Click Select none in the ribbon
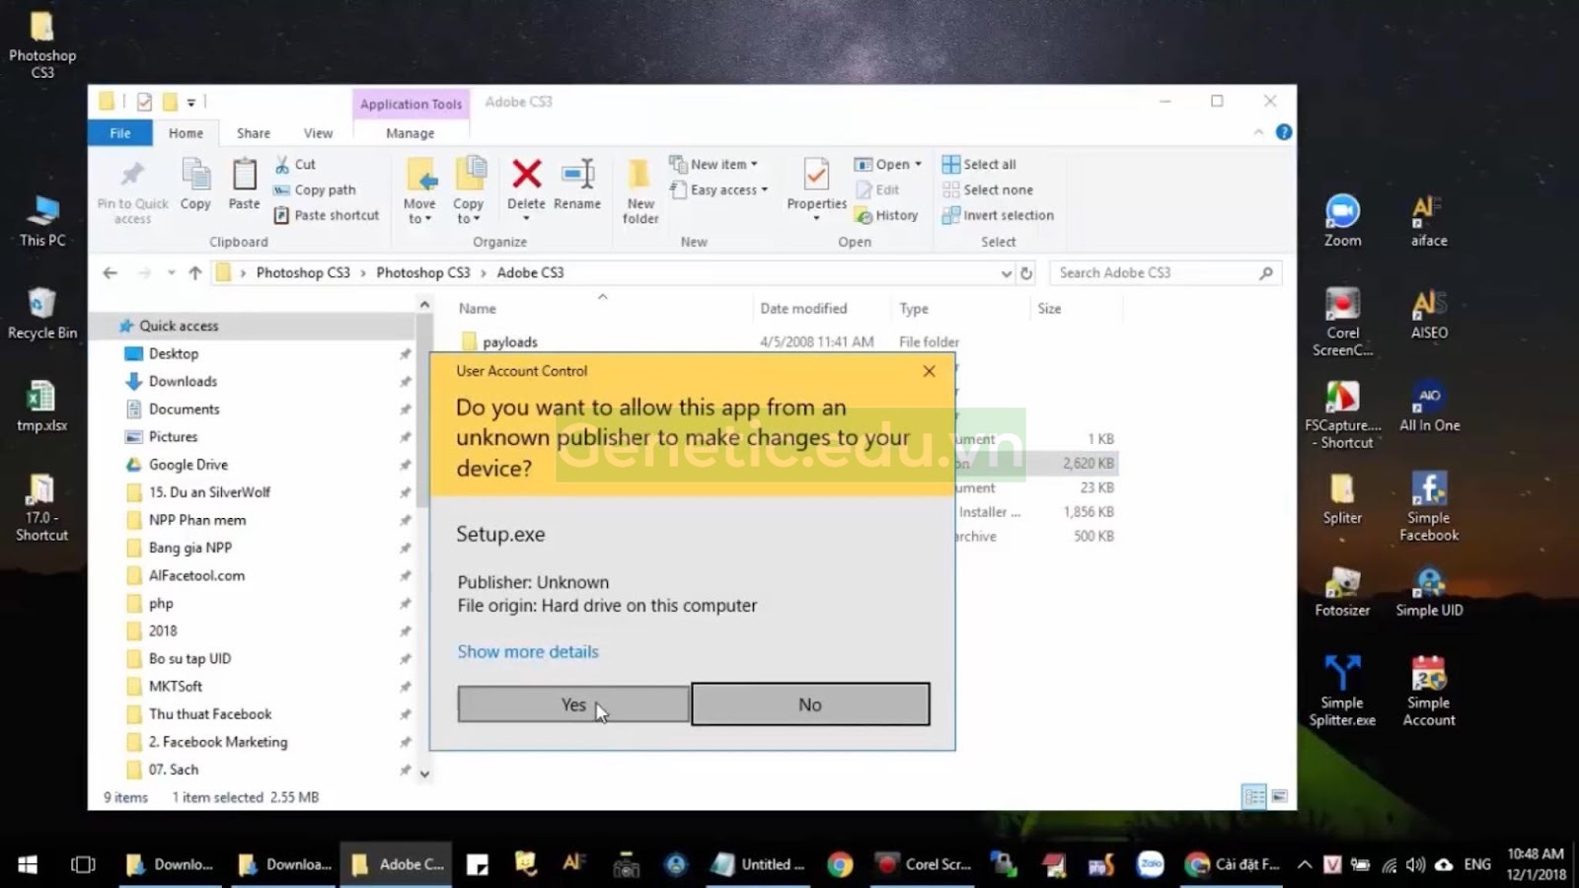 click(x=988, y=189)
